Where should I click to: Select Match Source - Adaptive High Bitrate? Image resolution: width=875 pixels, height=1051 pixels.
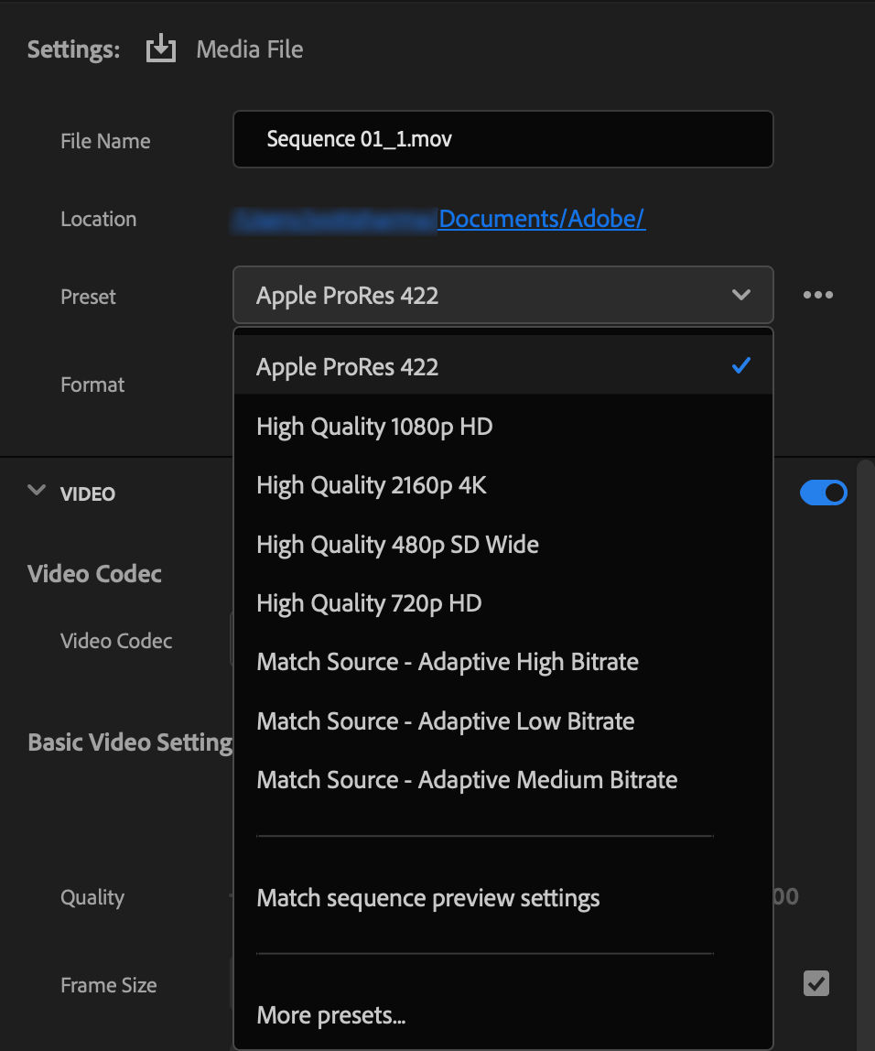coord(448,661)
